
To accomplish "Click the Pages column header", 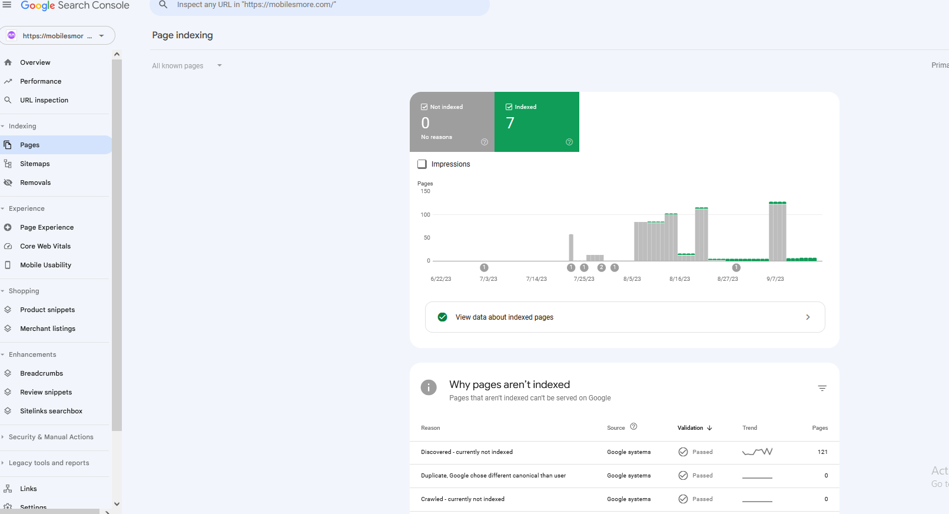I will point(820,428).
